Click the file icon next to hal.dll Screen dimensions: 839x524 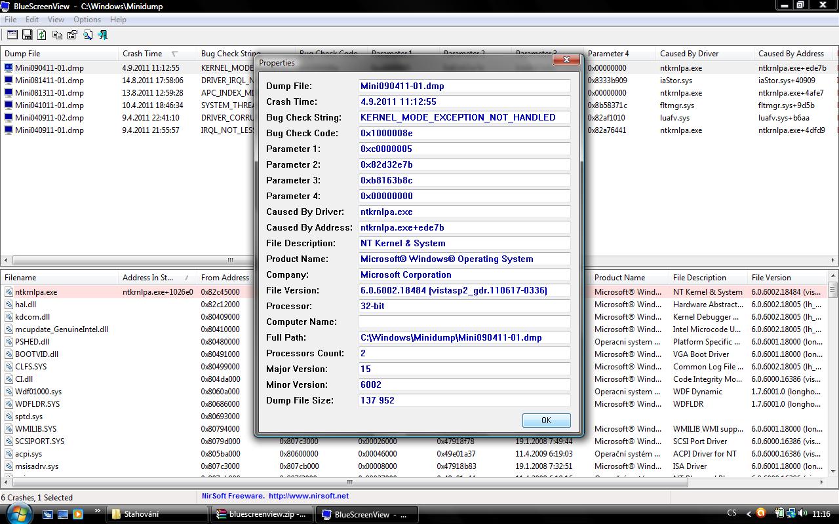[9, 305]
